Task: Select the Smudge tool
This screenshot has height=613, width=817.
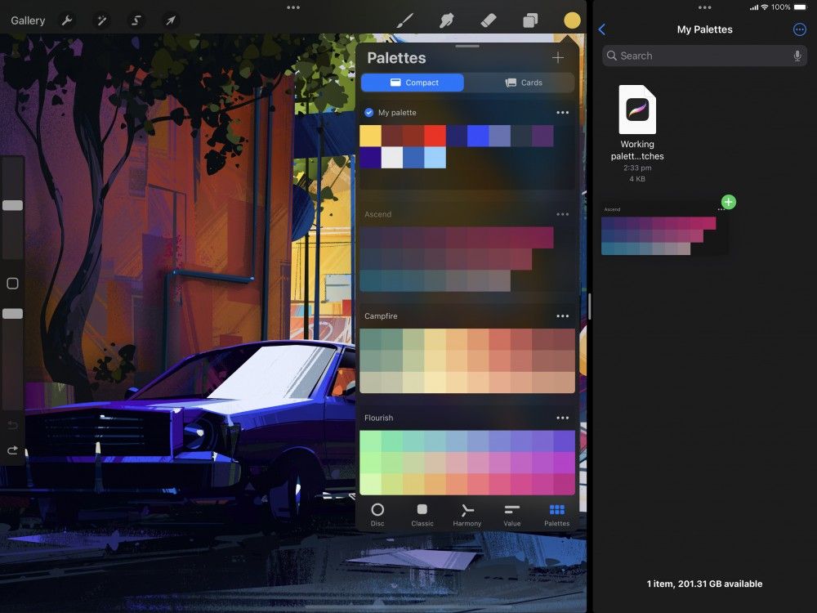Action: (x=447, y=20)
